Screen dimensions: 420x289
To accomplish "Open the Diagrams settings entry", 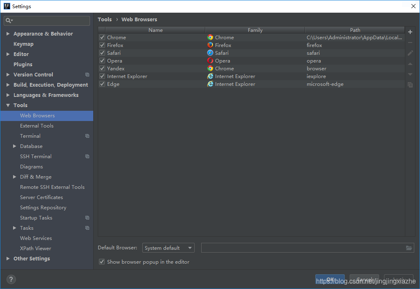I will (31, 167).
